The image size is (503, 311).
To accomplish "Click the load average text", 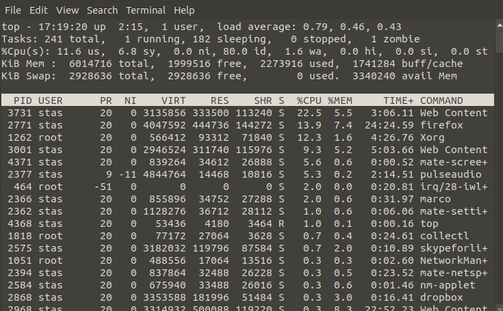I will (x=309, y=27).
